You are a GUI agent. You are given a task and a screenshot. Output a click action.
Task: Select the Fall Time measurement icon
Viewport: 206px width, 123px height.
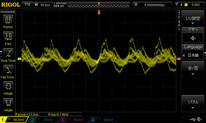pyautogui.click(x=8, y=70)
